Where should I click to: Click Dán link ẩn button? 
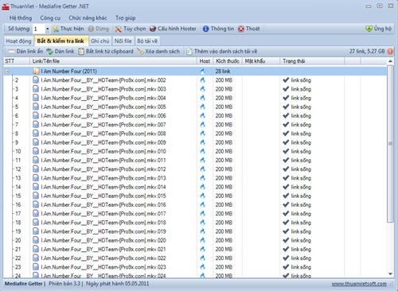point(25,51)
